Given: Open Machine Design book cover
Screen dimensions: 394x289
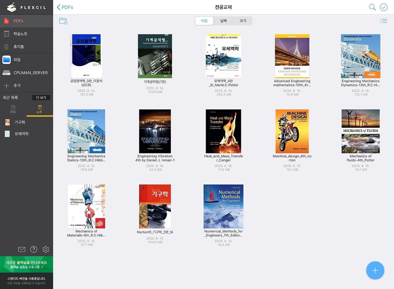Looking at the screenshot, I should 292,131.
